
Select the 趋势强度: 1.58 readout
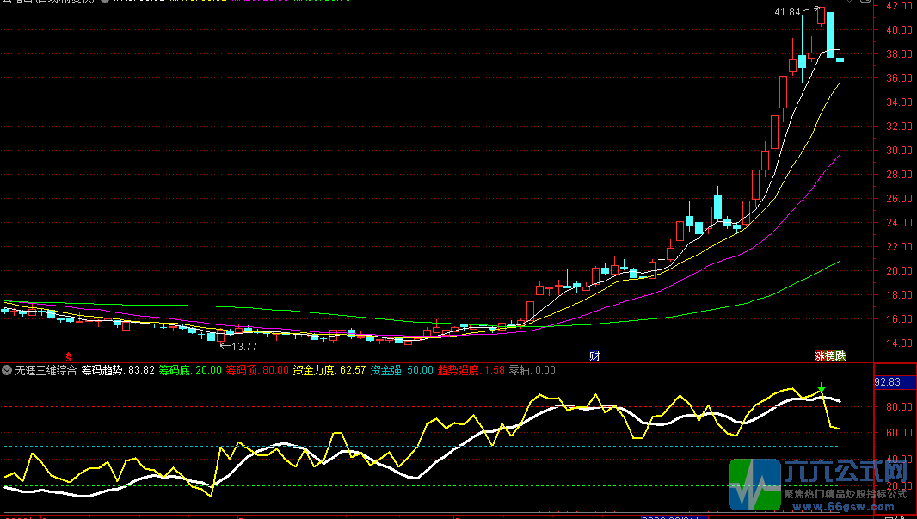point(471,370)
